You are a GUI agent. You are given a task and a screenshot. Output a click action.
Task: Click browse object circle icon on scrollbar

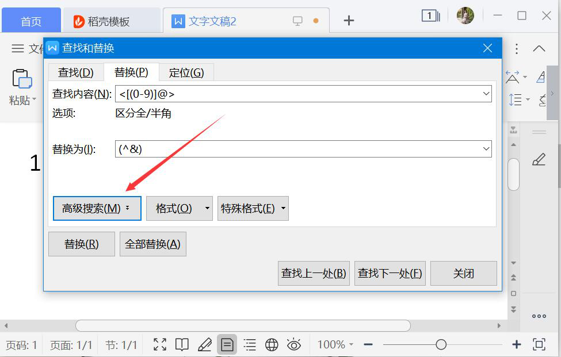tap(513, 293)
